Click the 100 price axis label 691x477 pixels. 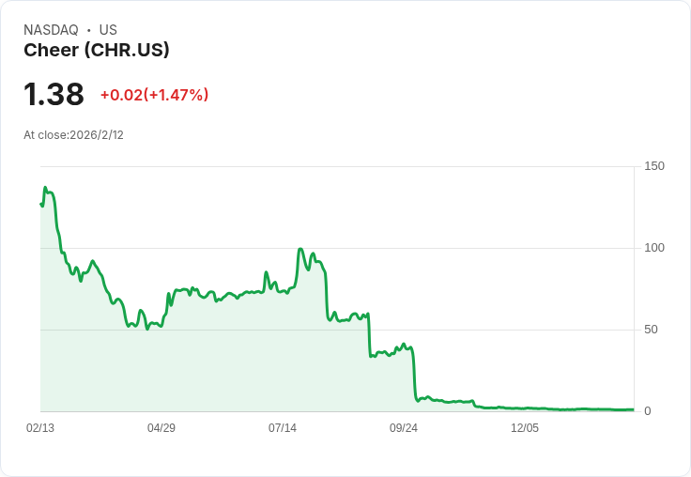(x=654, y=248)
